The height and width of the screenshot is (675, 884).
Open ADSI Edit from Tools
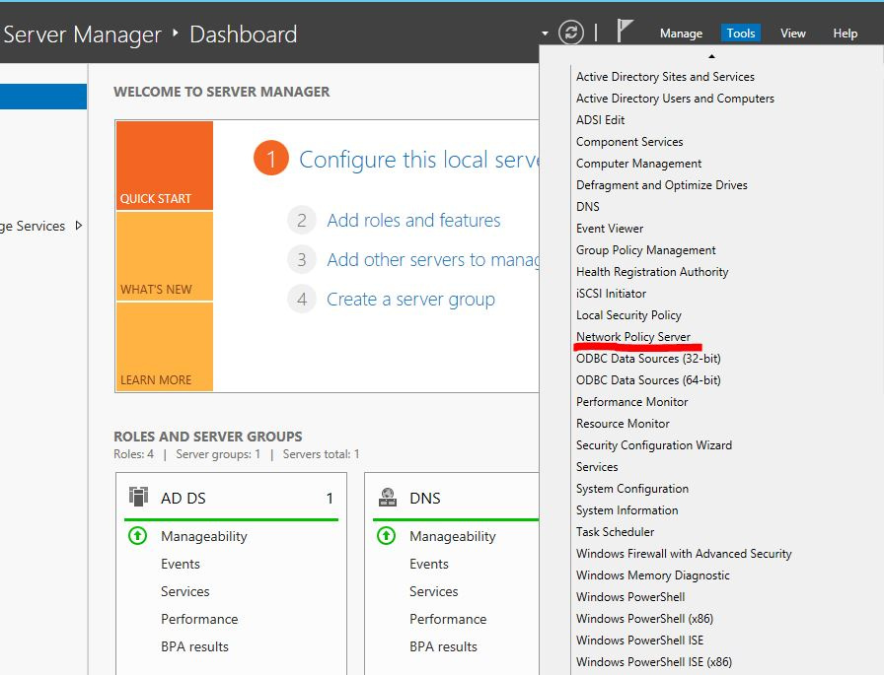pos(601,120)
